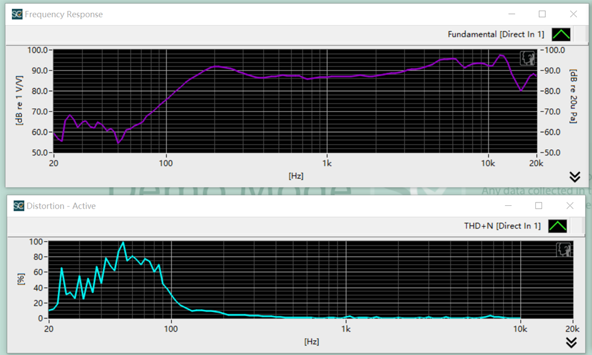The height and width of the screenshot is (355, 592).
Task: Maximize the Frequency Response window
Action: point(542,15)
